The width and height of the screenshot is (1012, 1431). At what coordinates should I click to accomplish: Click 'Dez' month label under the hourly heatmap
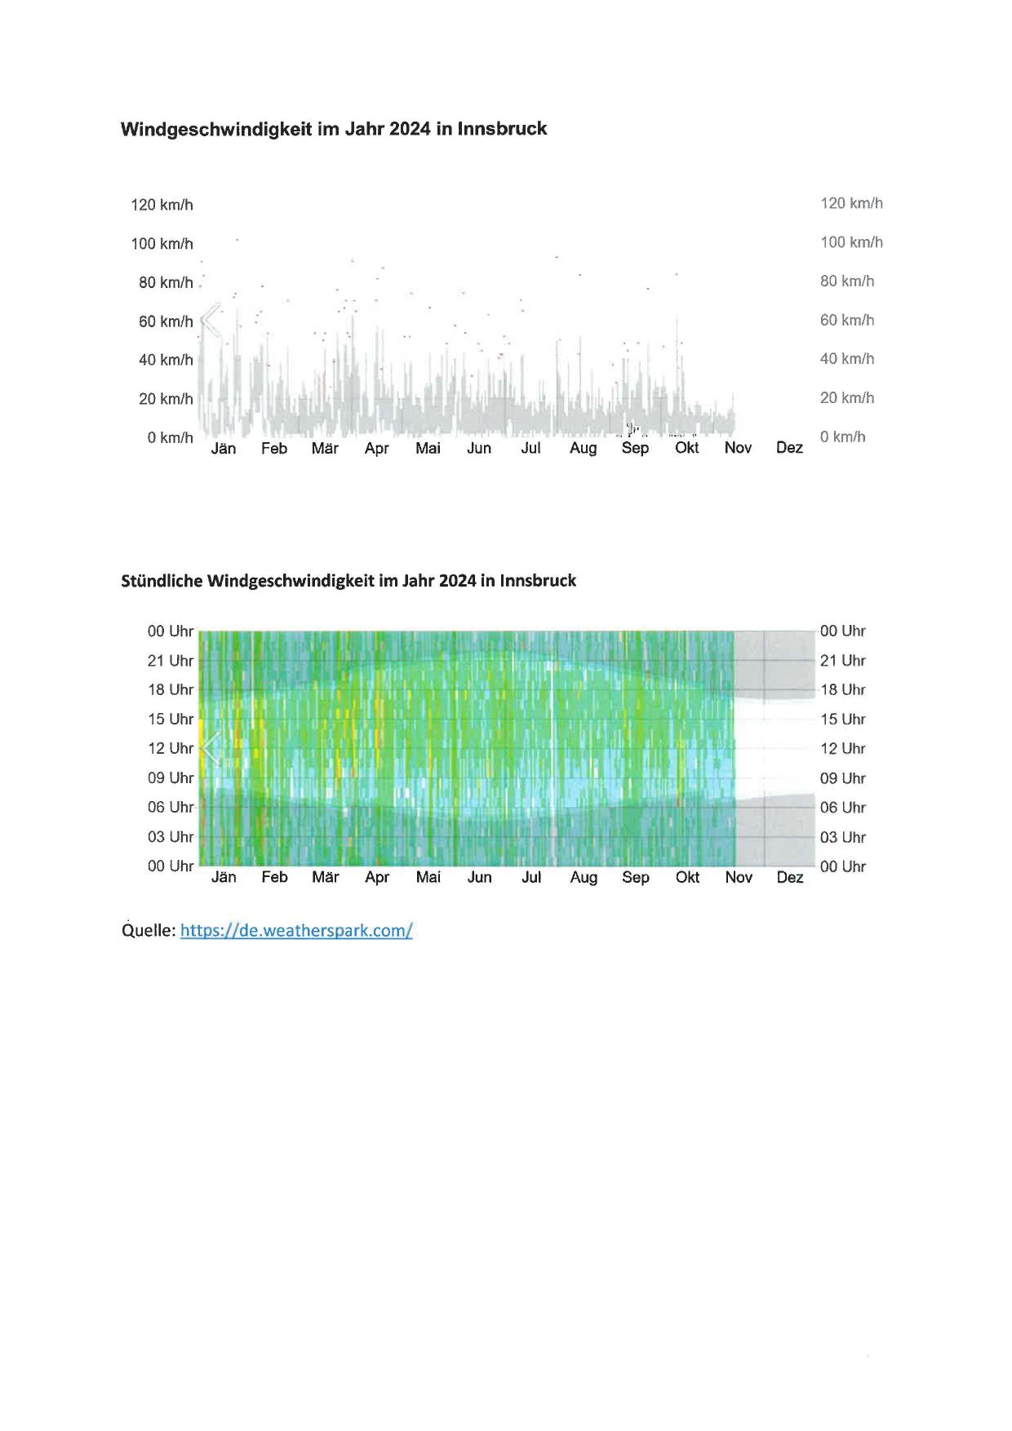[x=789, y=877]
